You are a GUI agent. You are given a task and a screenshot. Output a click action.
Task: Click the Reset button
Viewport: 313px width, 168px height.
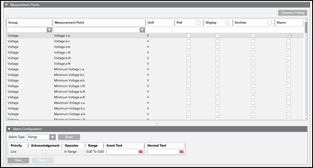tap(69, 137)
